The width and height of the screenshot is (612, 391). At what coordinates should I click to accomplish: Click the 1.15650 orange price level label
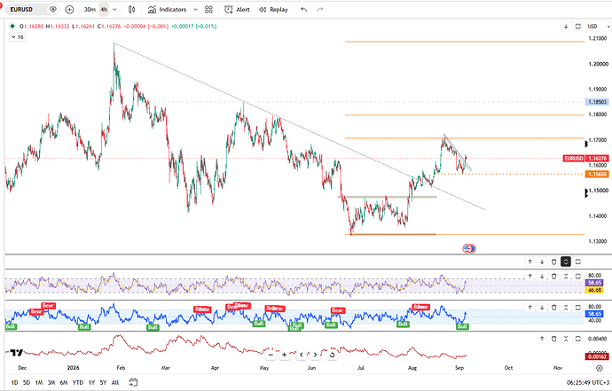(x=597, y=174)
